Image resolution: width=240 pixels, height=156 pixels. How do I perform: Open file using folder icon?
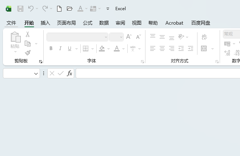[x=70, y=9]
